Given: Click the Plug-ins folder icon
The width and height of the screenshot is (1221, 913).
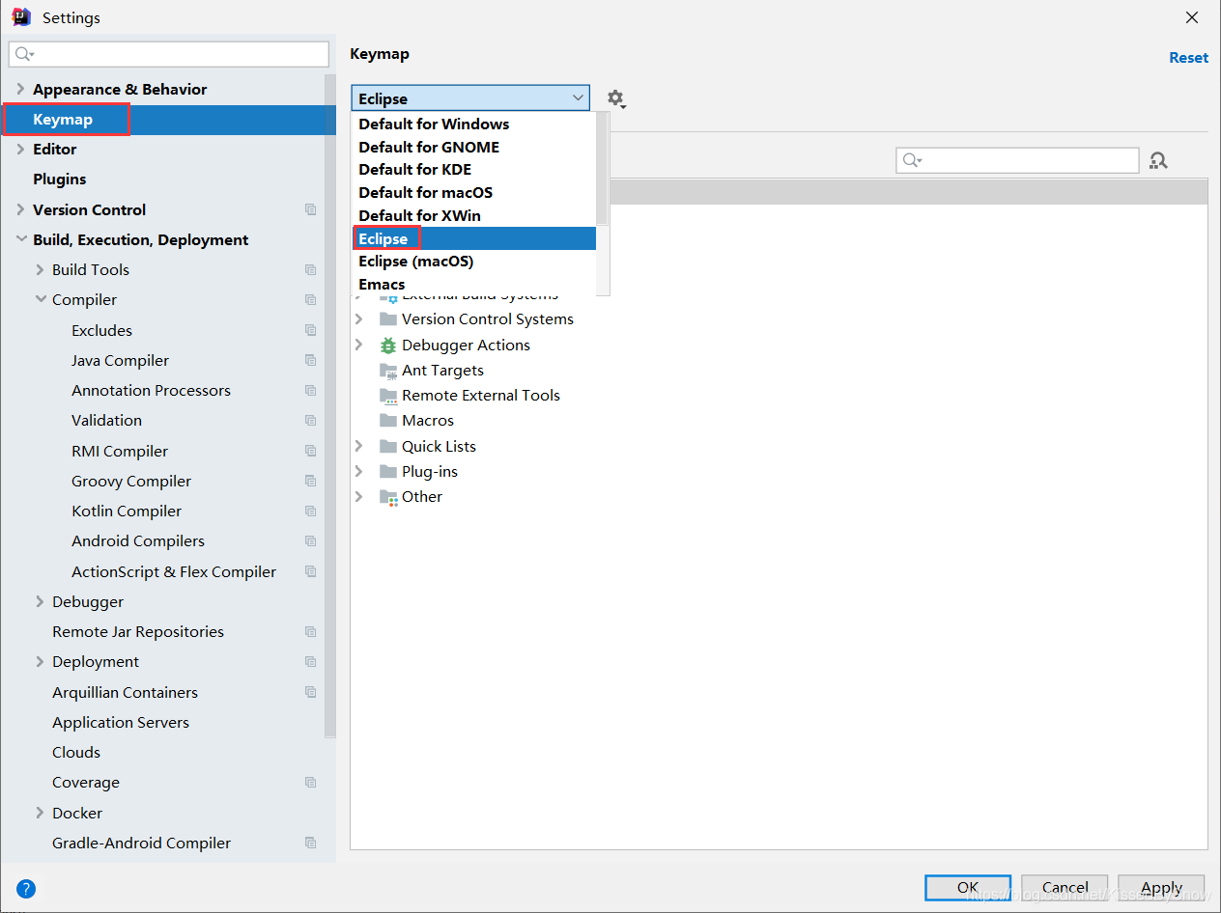Looking at the screenshot, I should [388, 471].
